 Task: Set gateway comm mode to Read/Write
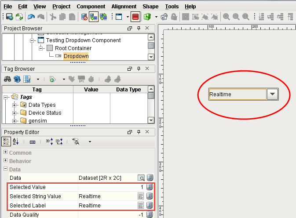tap(103, 17)
